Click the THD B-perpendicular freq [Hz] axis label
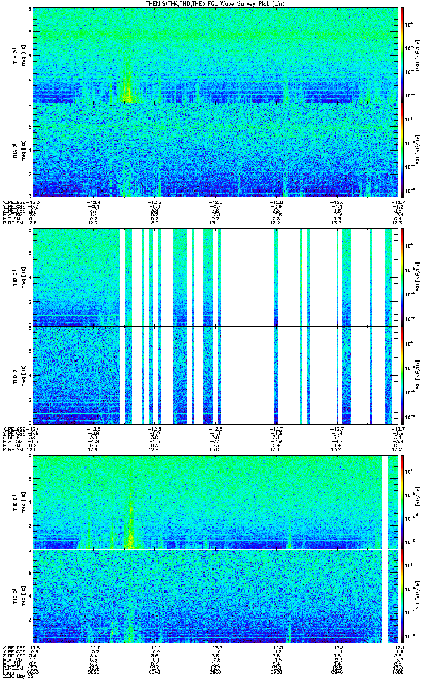The width and height of the screenshot is (425, 680). [x=23, y=278]
